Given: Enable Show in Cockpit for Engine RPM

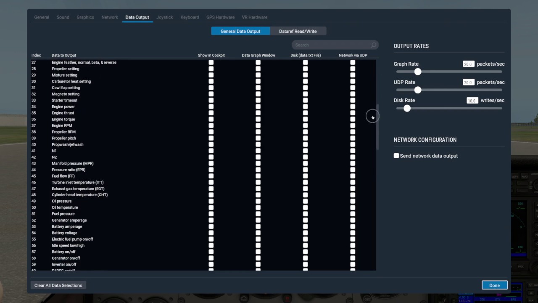Looking at the screenshot, I should [x=211, y=125].
